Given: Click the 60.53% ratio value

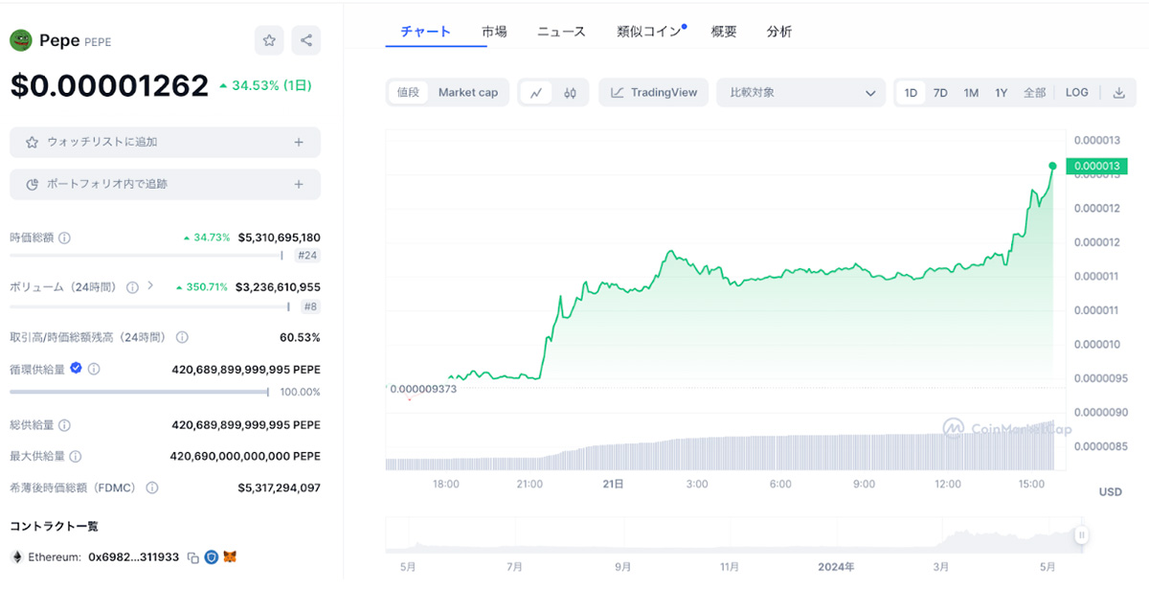Looking at the screenshot, I should click(x=300, y=337).
